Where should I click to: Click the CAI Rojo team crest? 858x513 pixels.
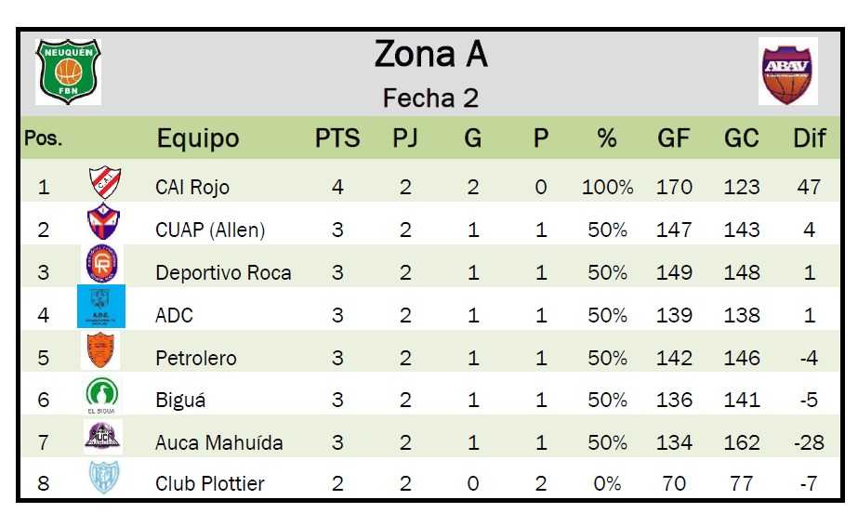pos(103,183)
